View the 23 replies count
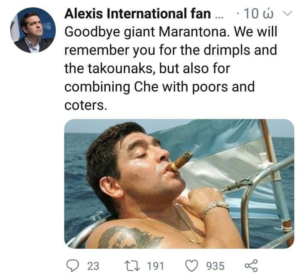 (93, 266)
